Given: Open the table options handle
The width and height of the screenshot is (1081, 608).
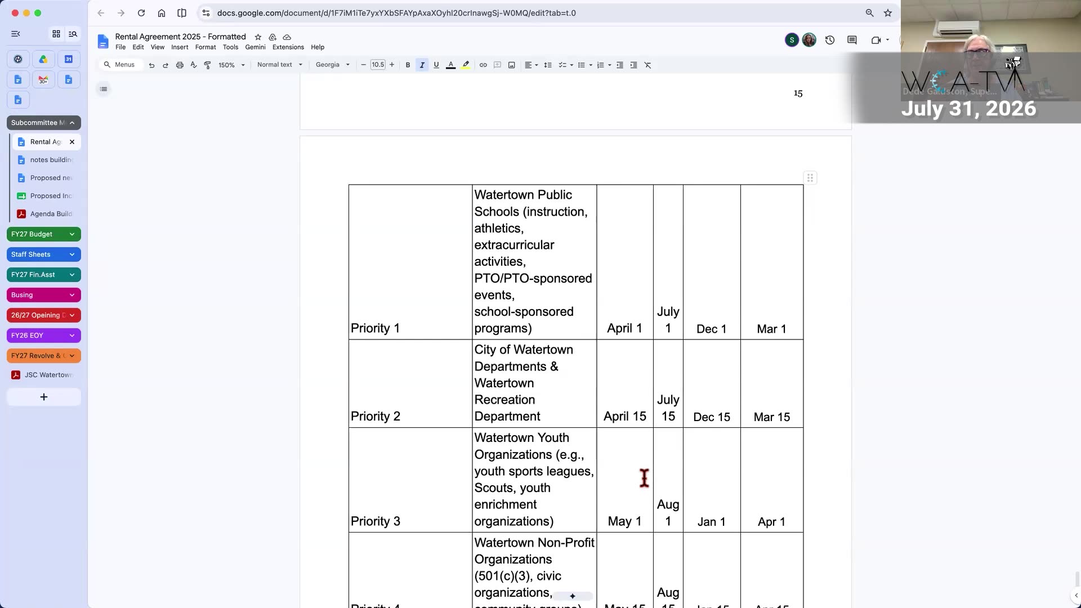Looking at the screenshot, I should (810, 178).
